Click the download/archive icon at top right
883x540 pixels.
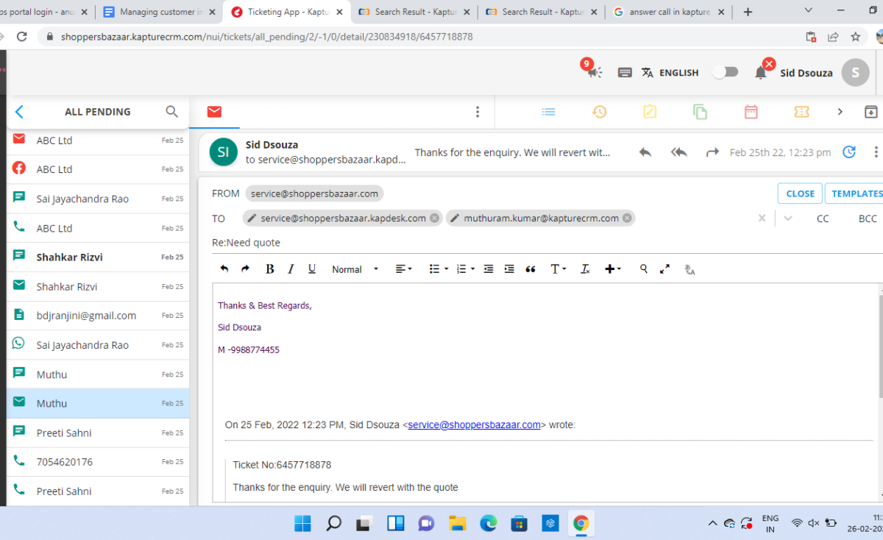[870, 112]
